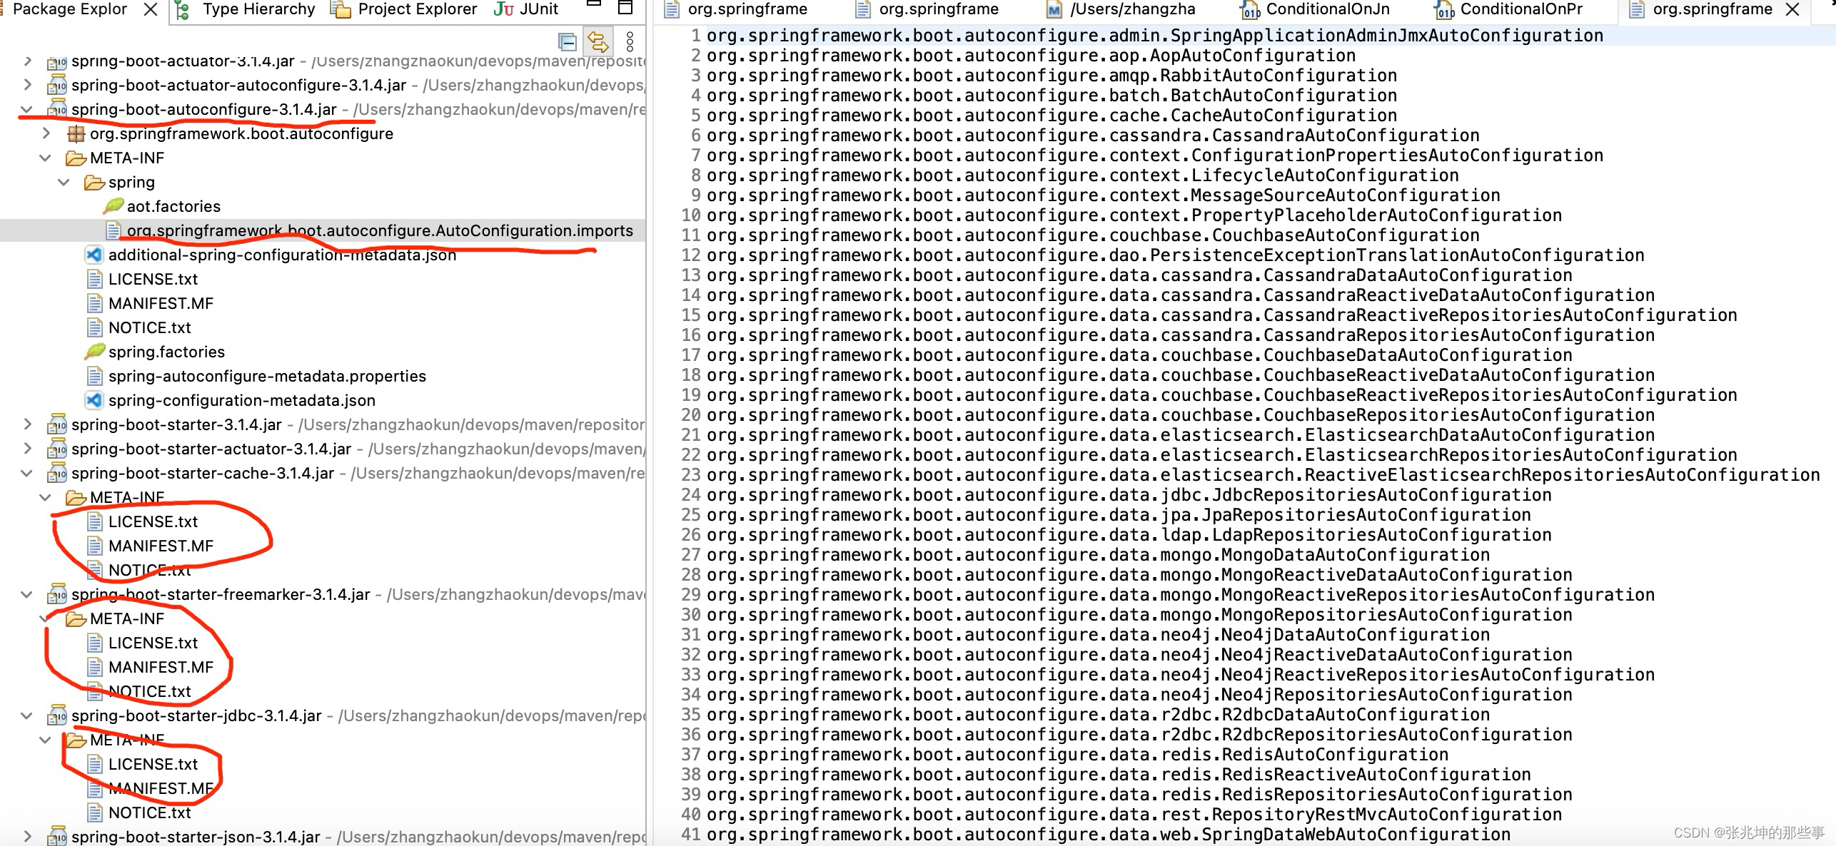Click the spring.factories leaf icon
This screenshot has width=1836, height=846.
[94, 352]
